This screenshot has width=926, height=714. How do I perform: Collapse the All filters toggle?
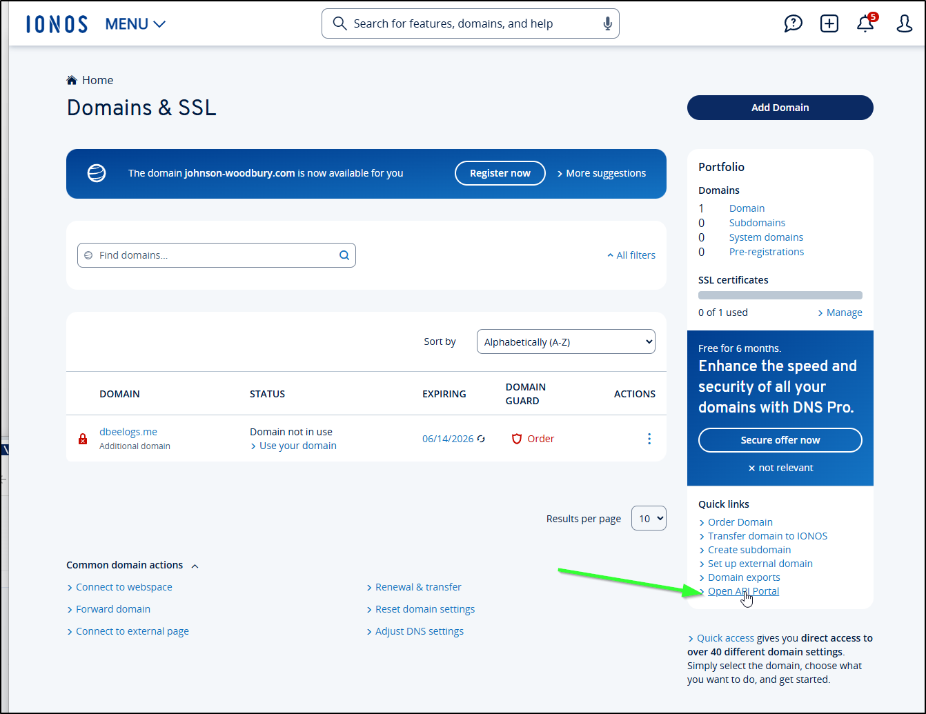tap(631, 255)
